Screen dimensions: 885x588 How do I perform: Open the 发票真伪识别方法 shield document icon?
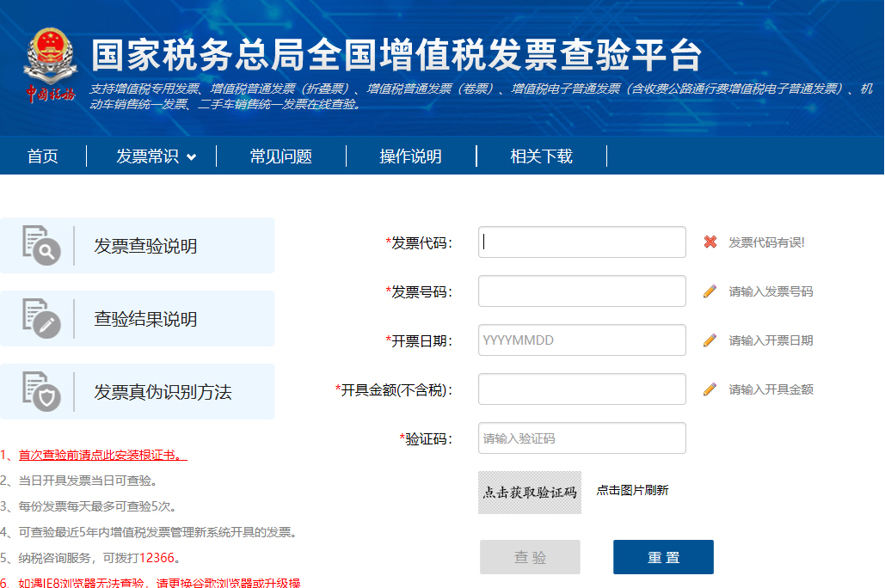point(41,391)
